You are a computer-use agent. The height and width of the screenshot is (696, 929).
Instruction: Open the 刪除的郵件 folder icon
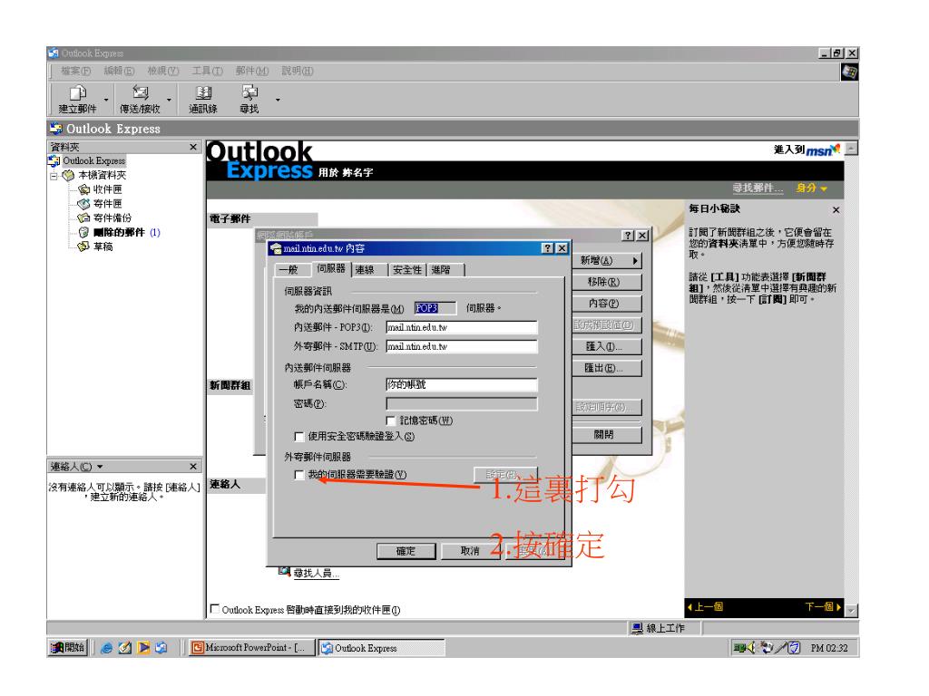pyautogui.click(x=84, y=232)
